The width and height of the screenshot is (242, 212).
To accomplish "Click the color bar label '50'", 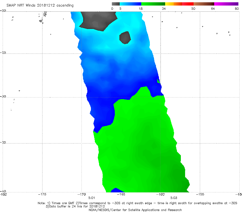I will [193, 8].
